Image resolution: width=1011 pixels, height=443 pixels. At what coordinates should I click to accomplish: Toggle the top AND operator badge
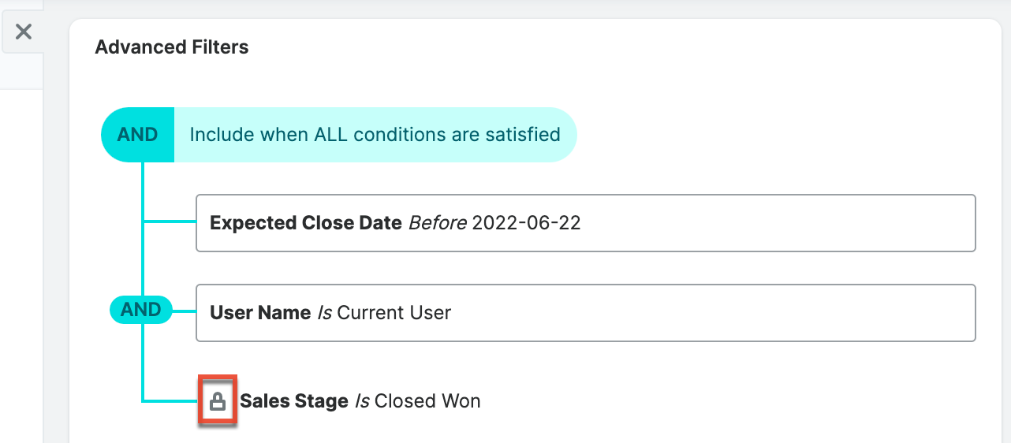pos(137,135)
